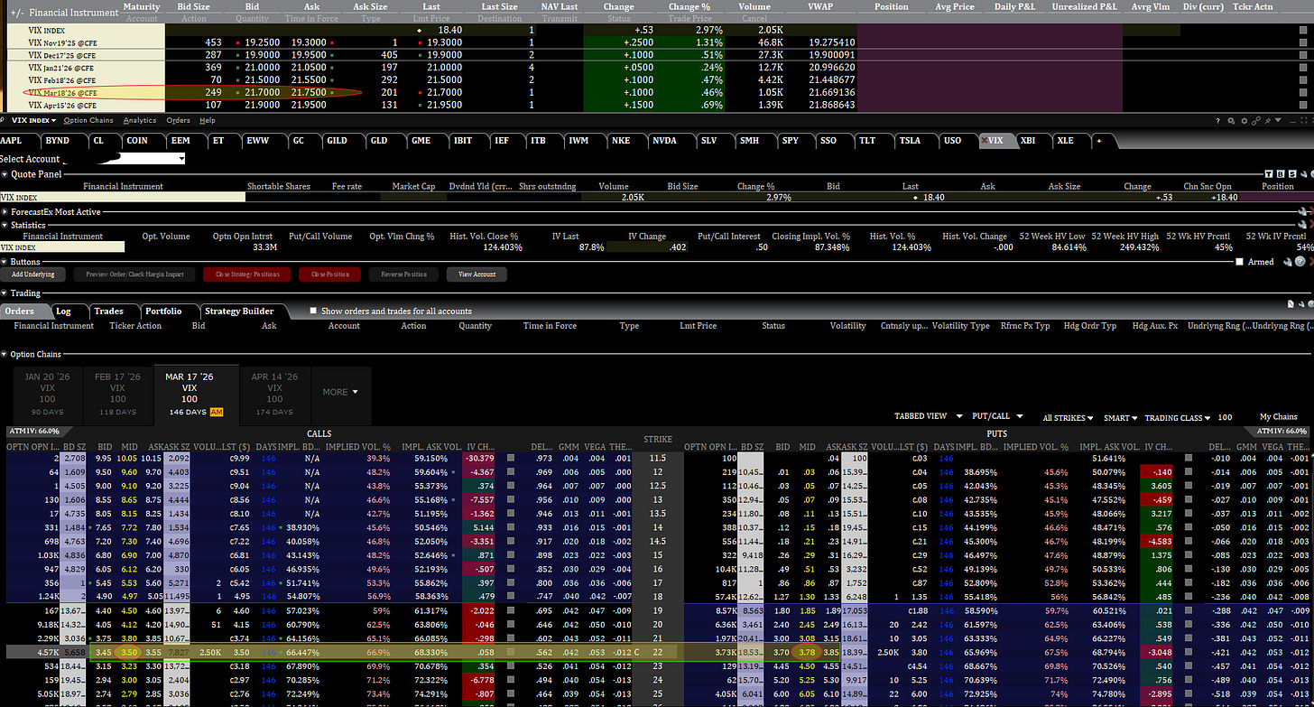This screenshot has height=707, width=1314.
Task: Click the page icon on the Trading panel row
Action: [x=1291, y=304]
